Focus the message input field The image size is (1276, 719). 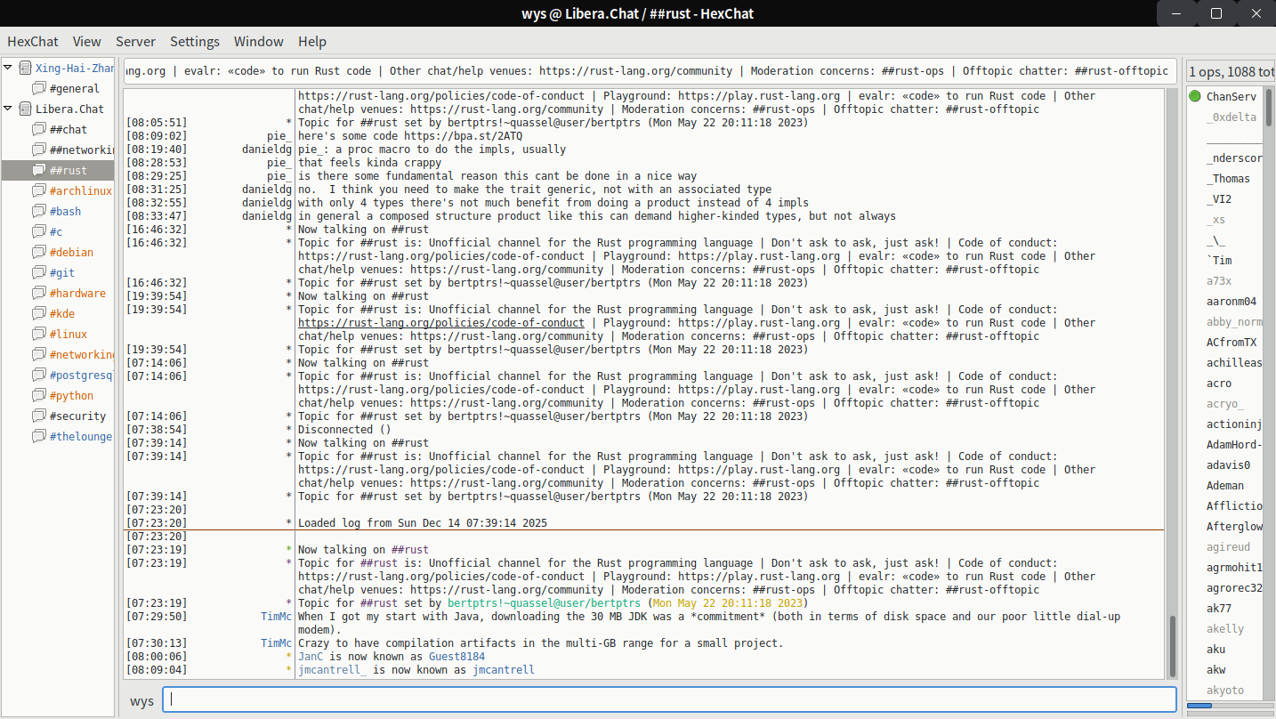click(667, 699)
